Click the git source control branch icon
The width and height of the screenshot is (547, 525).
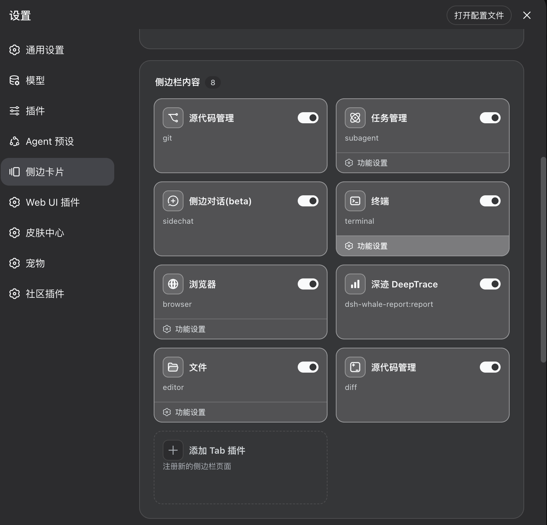pos(173,118)
